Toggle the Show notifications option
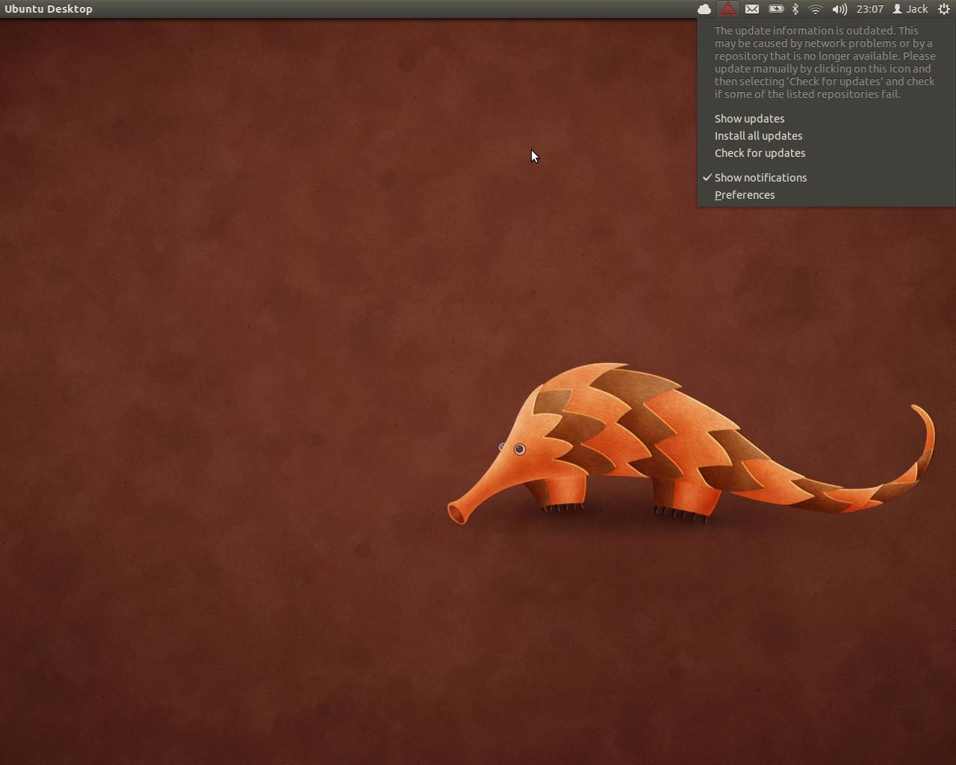Image resolution: width=956 pixels, height=765 pixels. pos(826,178)
